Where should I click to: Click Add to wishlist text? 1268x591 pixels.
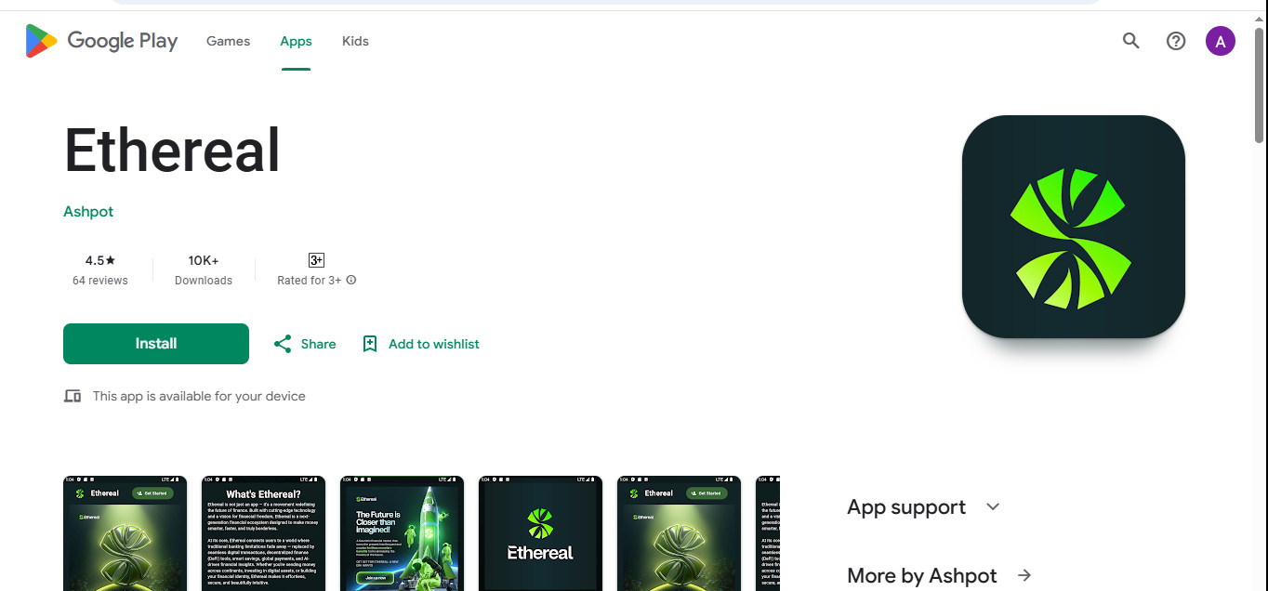(434, 344)
